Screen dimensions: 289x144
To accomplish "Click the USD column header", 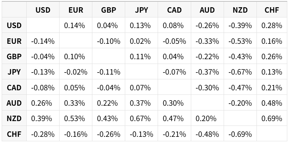I will pos(43,10).
